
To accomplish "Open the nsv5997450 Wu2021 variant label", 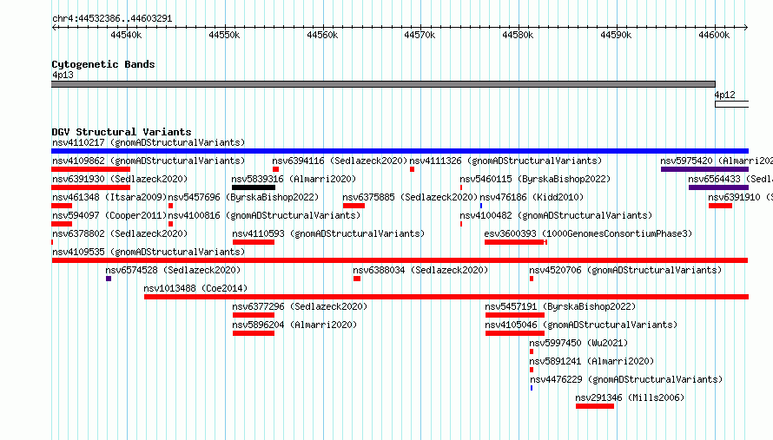I will point(578,343).
